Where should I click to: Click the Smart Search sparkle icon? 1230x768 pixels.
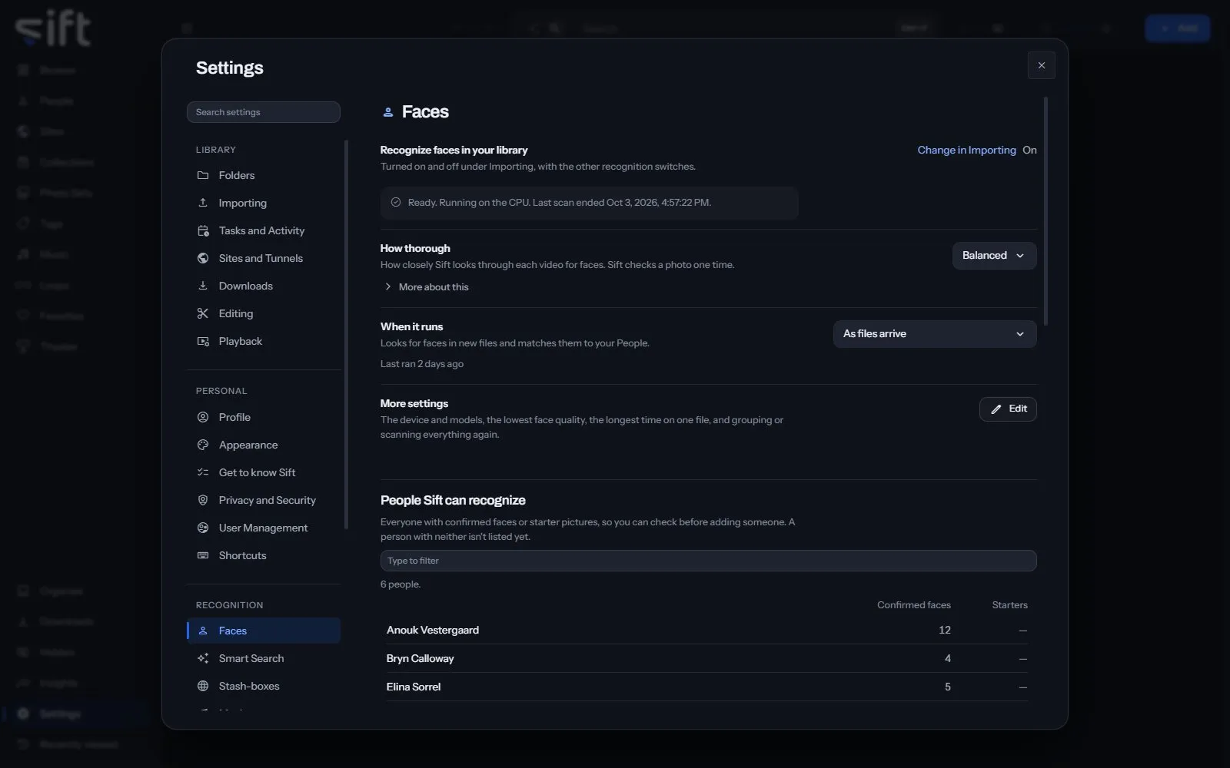point(203,658)
